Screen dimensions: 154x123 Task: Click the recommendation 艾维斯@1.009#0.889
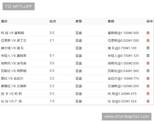coord(123,86)
